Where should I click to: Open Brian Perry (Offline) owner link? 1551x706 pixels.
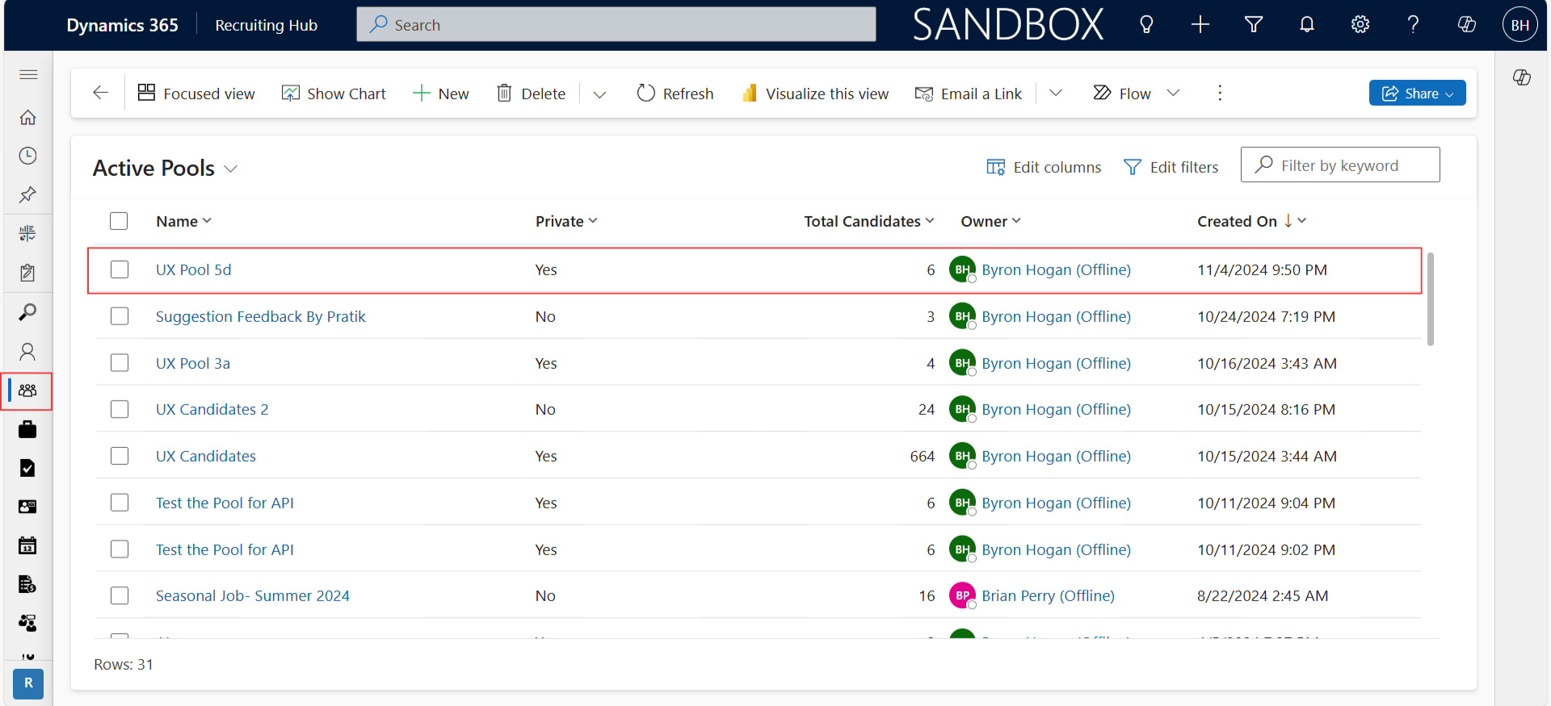point(1048,595)
